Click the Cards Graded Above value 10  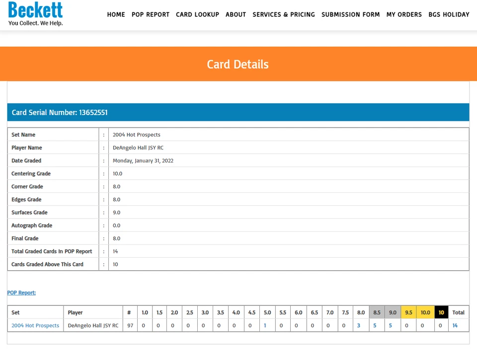click(x=115, y=264)
